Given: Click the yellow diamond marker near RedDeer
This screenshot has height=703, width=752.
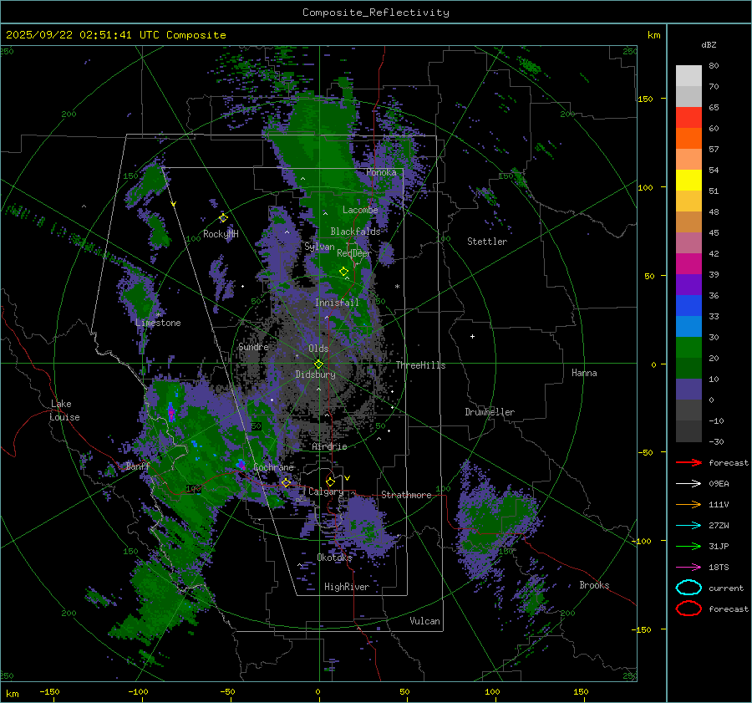Looking at the screenshot, I should pos(343,271).
